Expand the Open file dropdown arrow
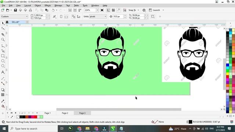Image resolution: width=235 pixels, height=132 pixels. click(11, 10)
